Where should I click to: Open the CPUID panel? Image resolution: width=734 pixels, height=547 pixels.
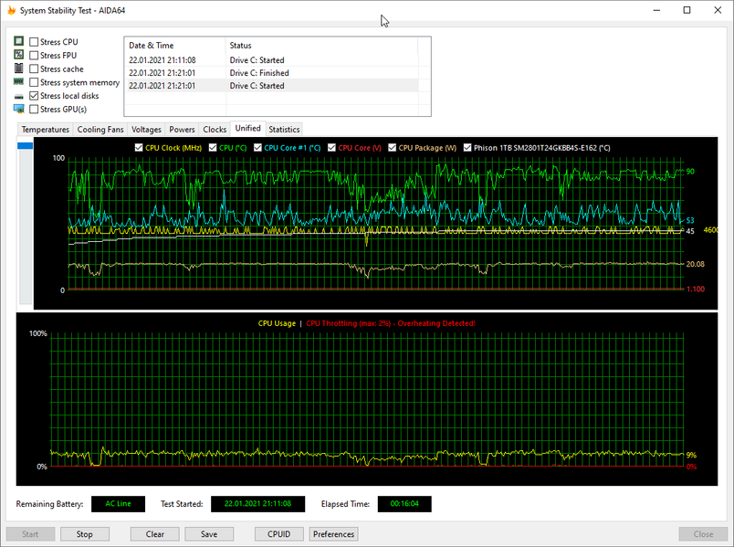pyautogui.click(x=278, y=534)
